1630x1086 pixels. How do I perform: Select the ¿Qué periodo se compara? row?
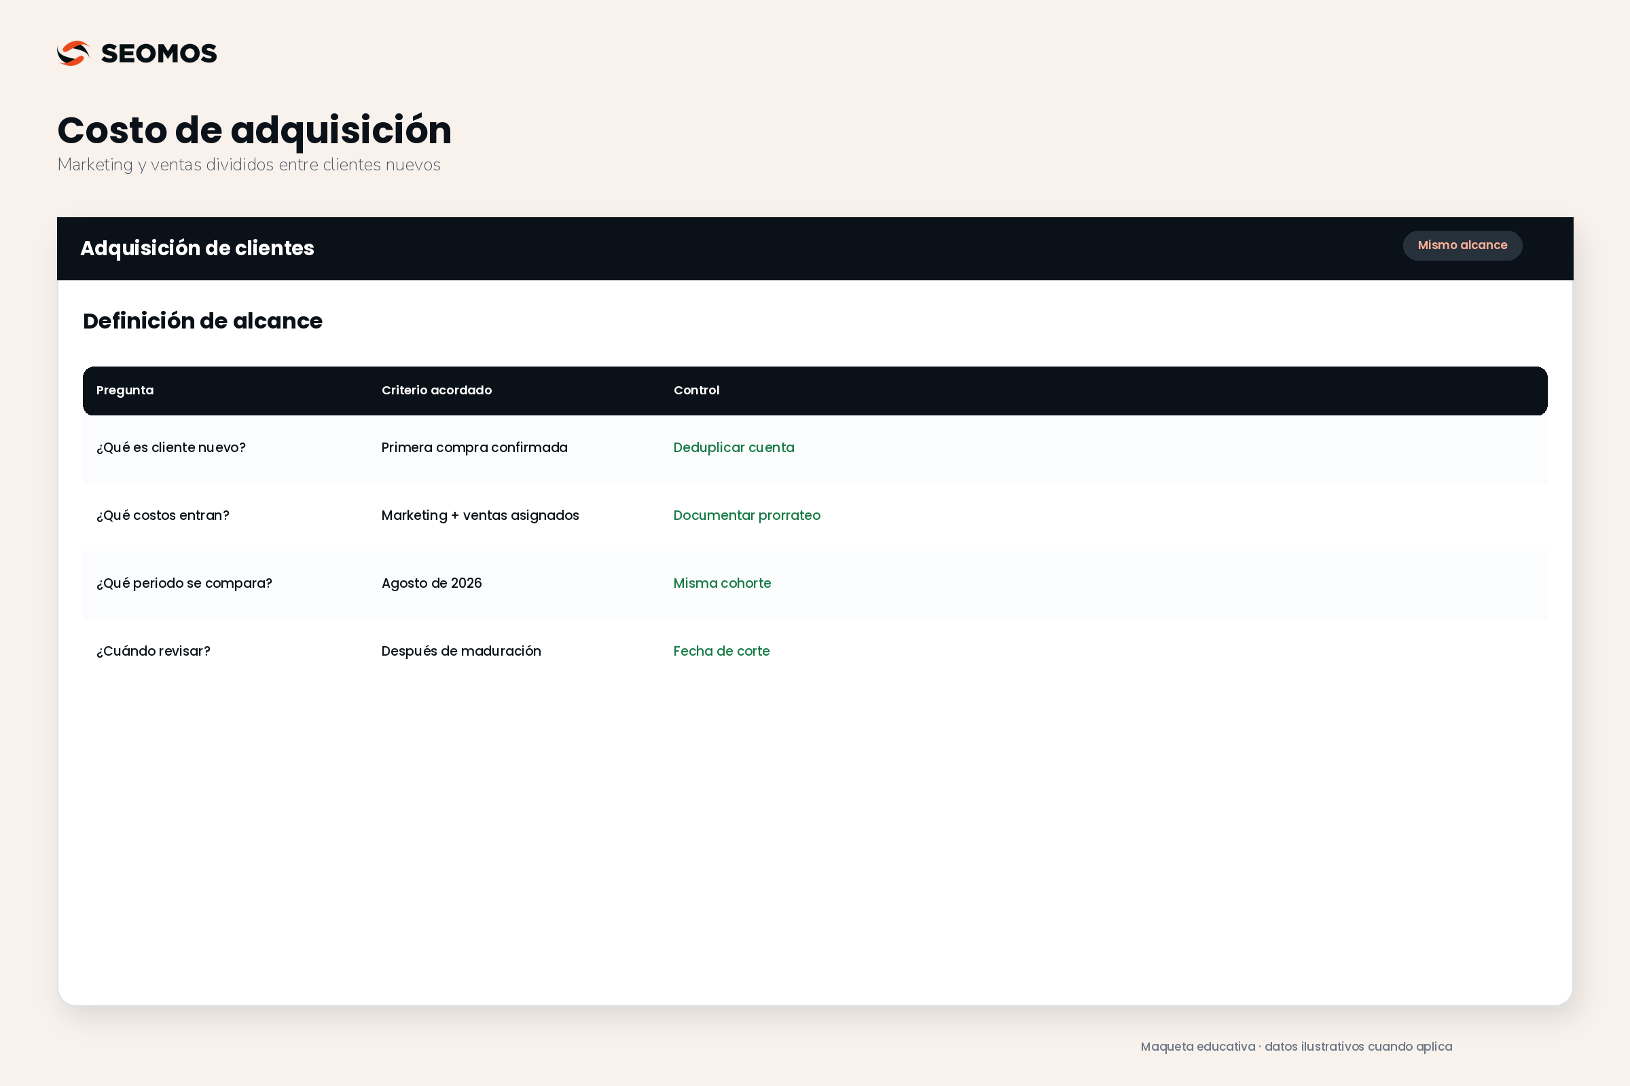(815, 584)
